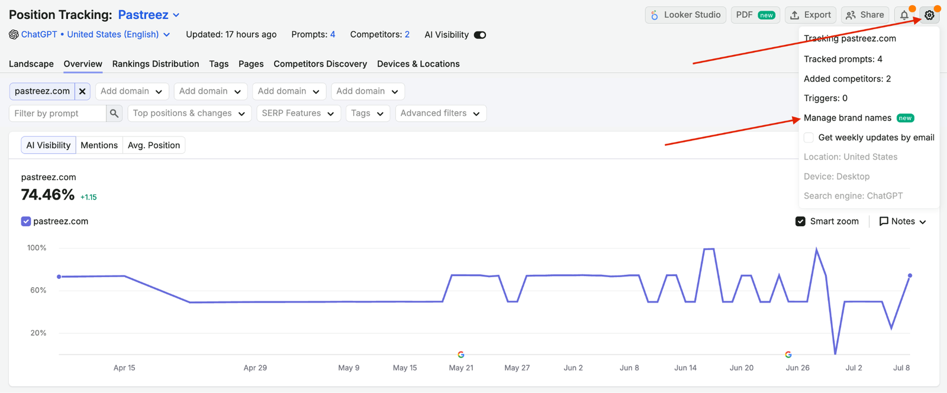Open the notifications bell icon
The width and height of the screenshot is (947, 393).
904,15
